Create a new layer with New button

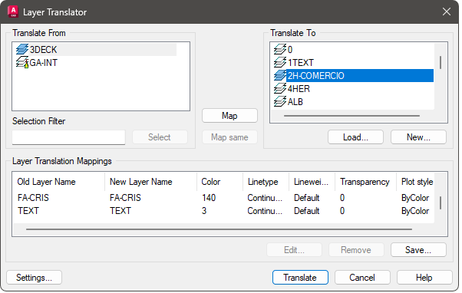(418, 137)
